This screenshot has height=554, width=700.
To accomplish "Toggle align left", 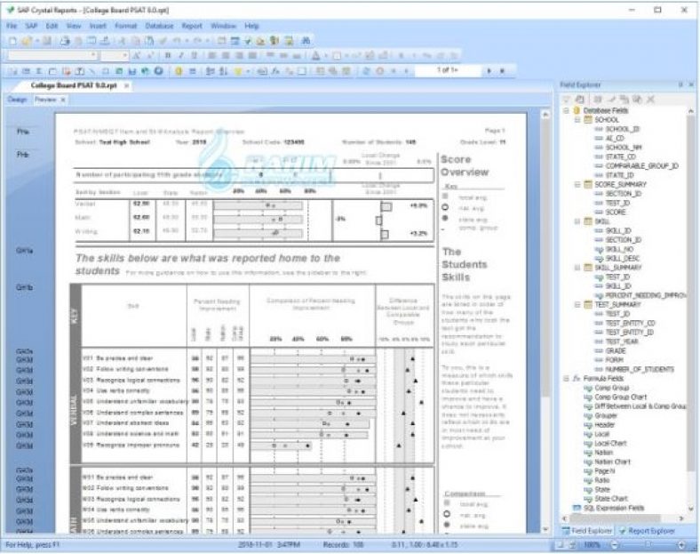I will (x=211, y=56).
